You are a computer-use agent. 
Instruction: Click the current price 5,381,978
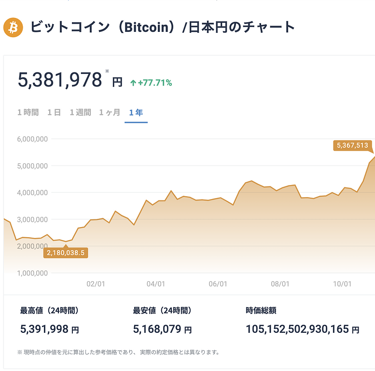(60, 80)
